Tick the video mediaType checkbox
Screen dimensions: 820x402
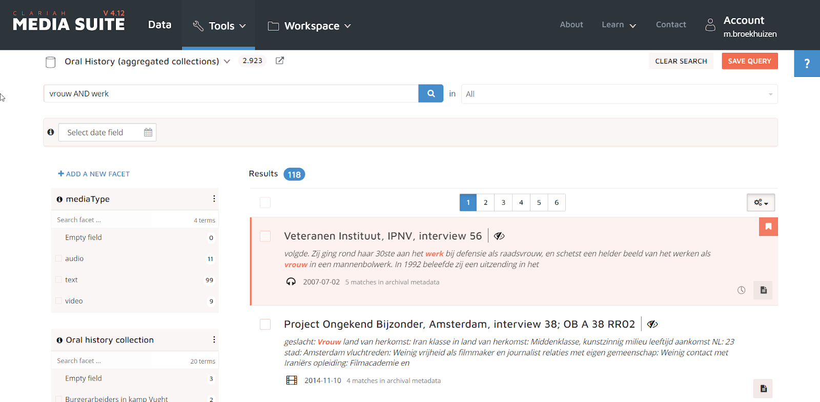[59, 301]
